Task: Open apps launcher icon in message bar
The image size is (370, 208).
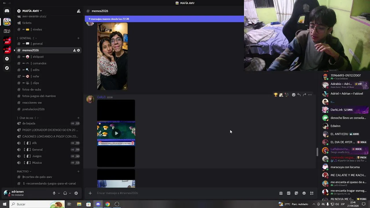Action: pyautogui.click(x=312, y=193)
